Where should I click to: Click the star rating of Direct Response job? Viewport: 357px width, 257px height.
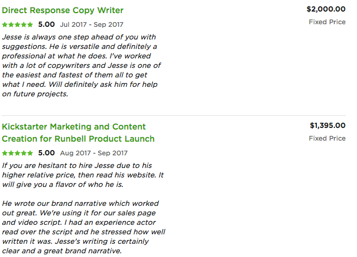(17, 25)
